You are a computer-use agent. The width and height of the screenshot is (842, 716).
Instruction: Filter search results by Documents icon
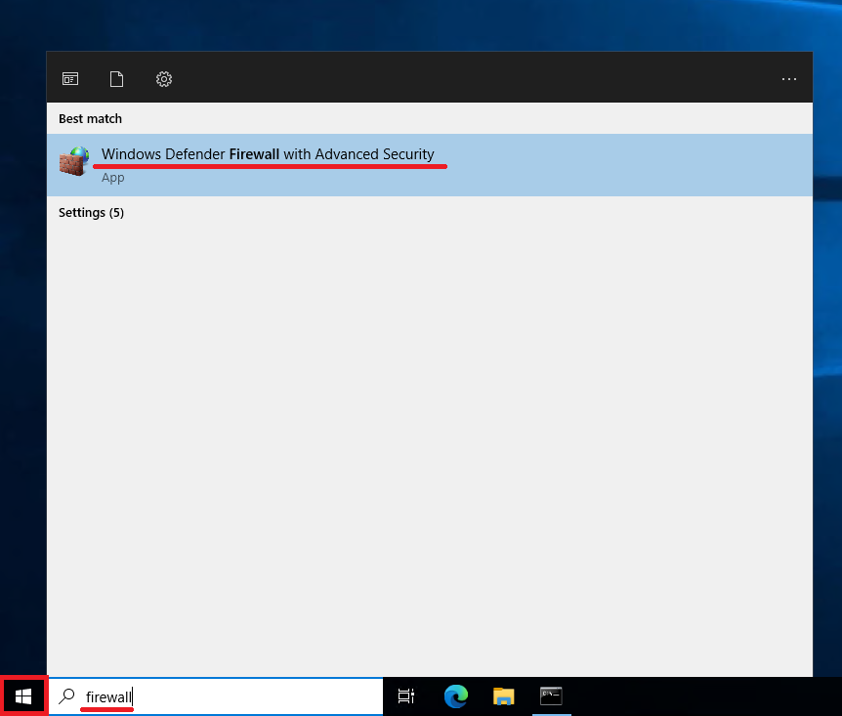(x=116, y=79)
